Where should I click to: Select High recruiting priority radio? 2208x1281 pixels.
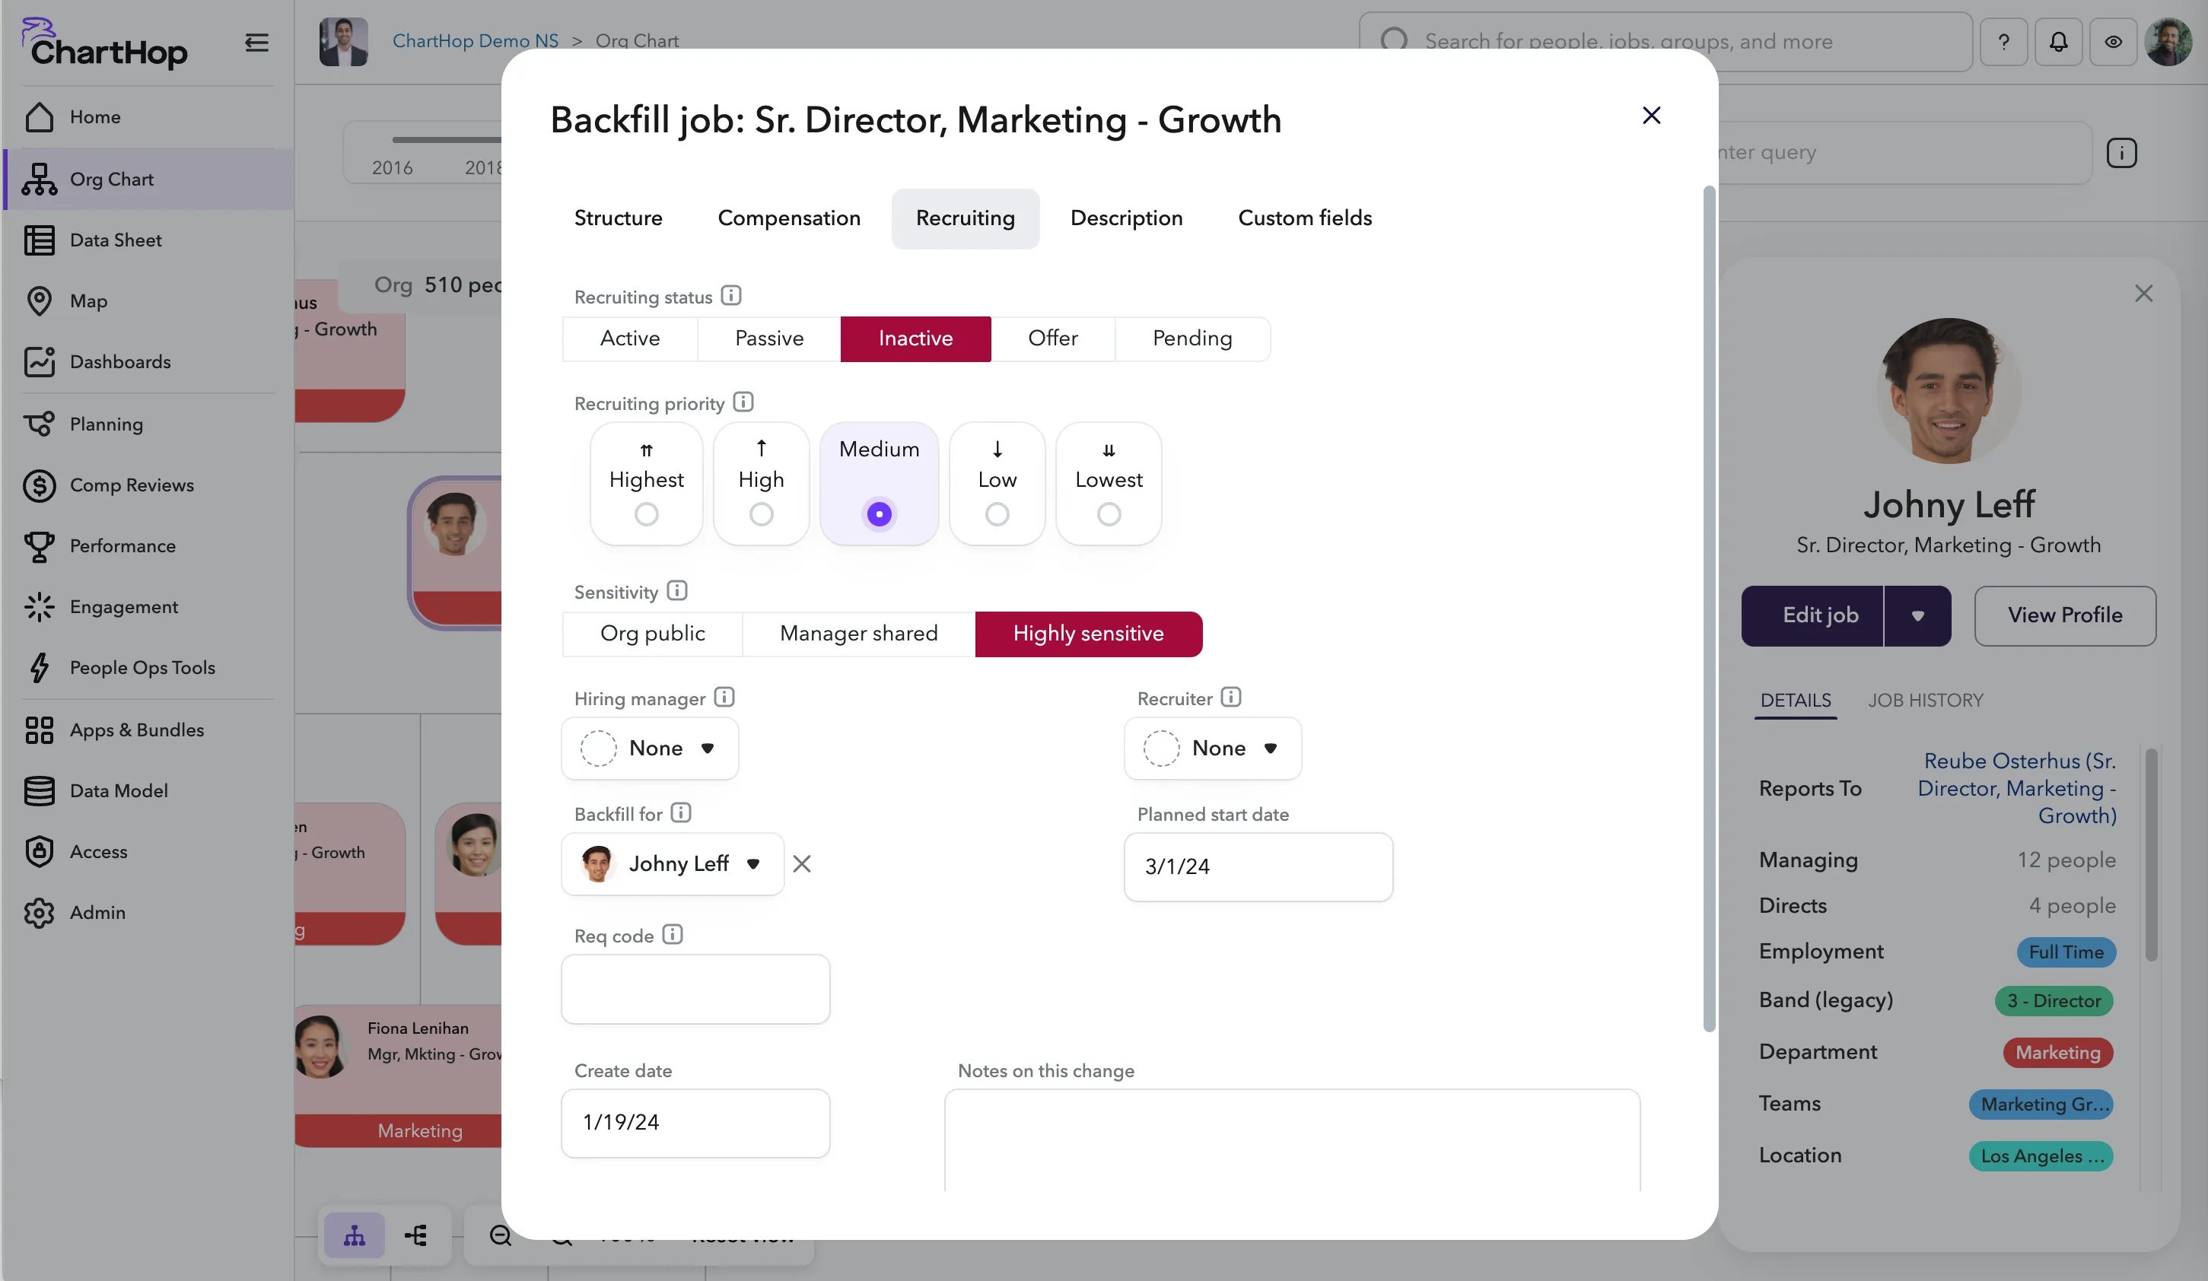[x=762, y=514]
